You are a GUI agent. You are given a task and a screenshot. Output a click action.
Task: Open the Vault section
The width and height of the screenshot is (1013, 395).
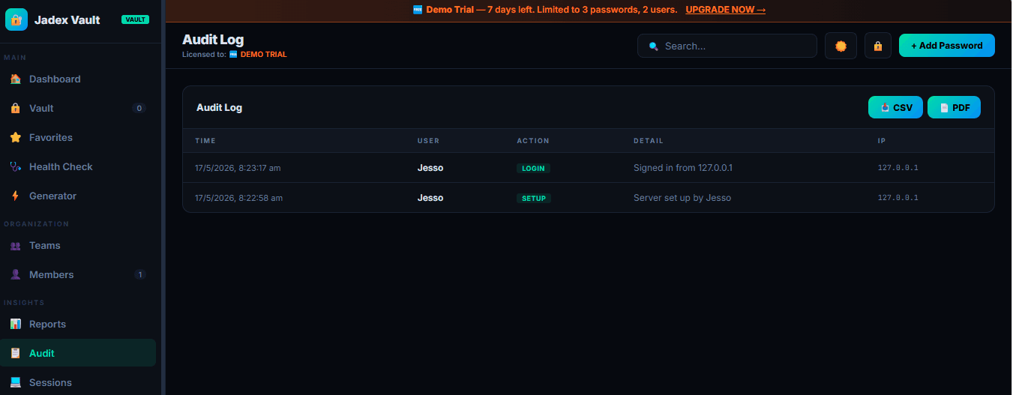(x=79, y=108)
